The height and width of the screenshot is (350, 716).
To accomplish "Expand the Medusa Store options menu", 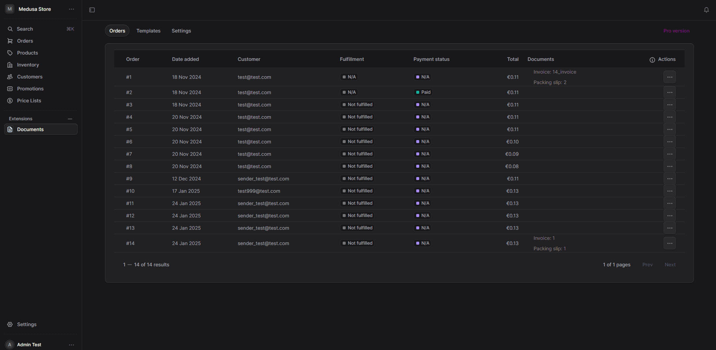I will (x=71, y=9).
